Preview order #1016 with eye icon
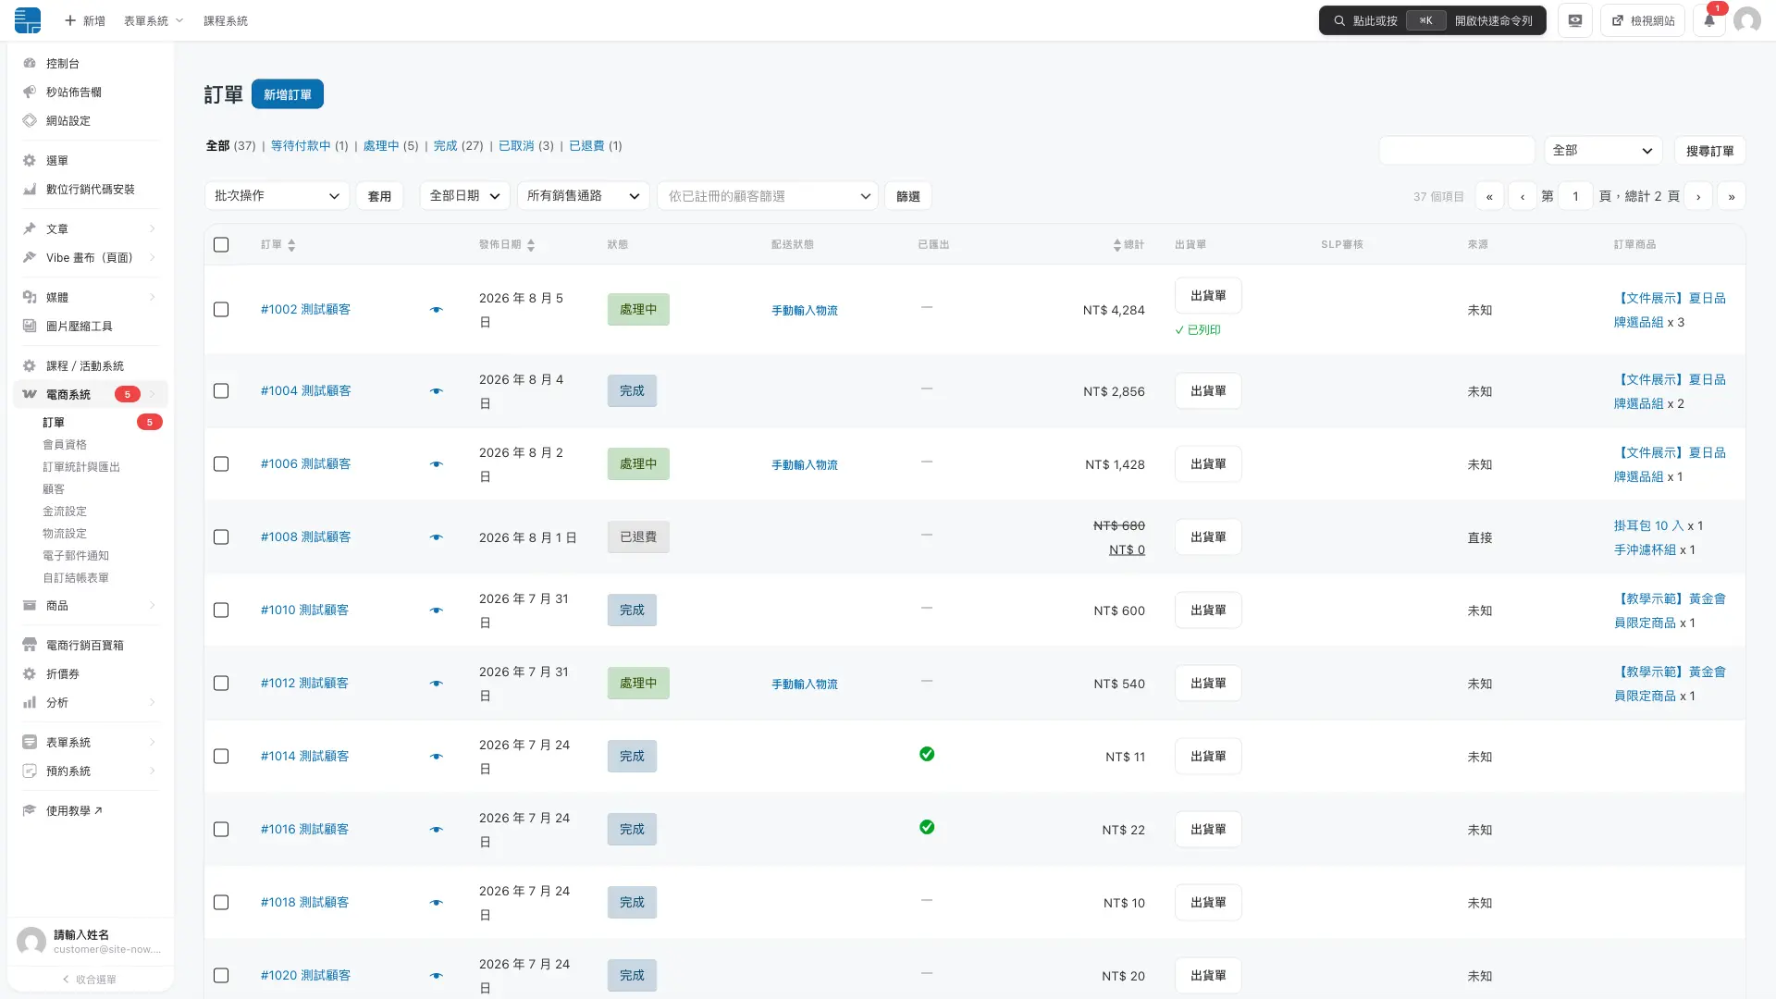Screen dimensions: 1776x999 (x=437, y=830)
